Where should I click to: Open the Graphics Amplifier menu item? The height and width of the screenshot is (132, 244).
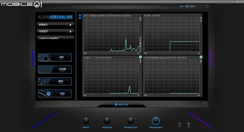(x=55, y=38)
